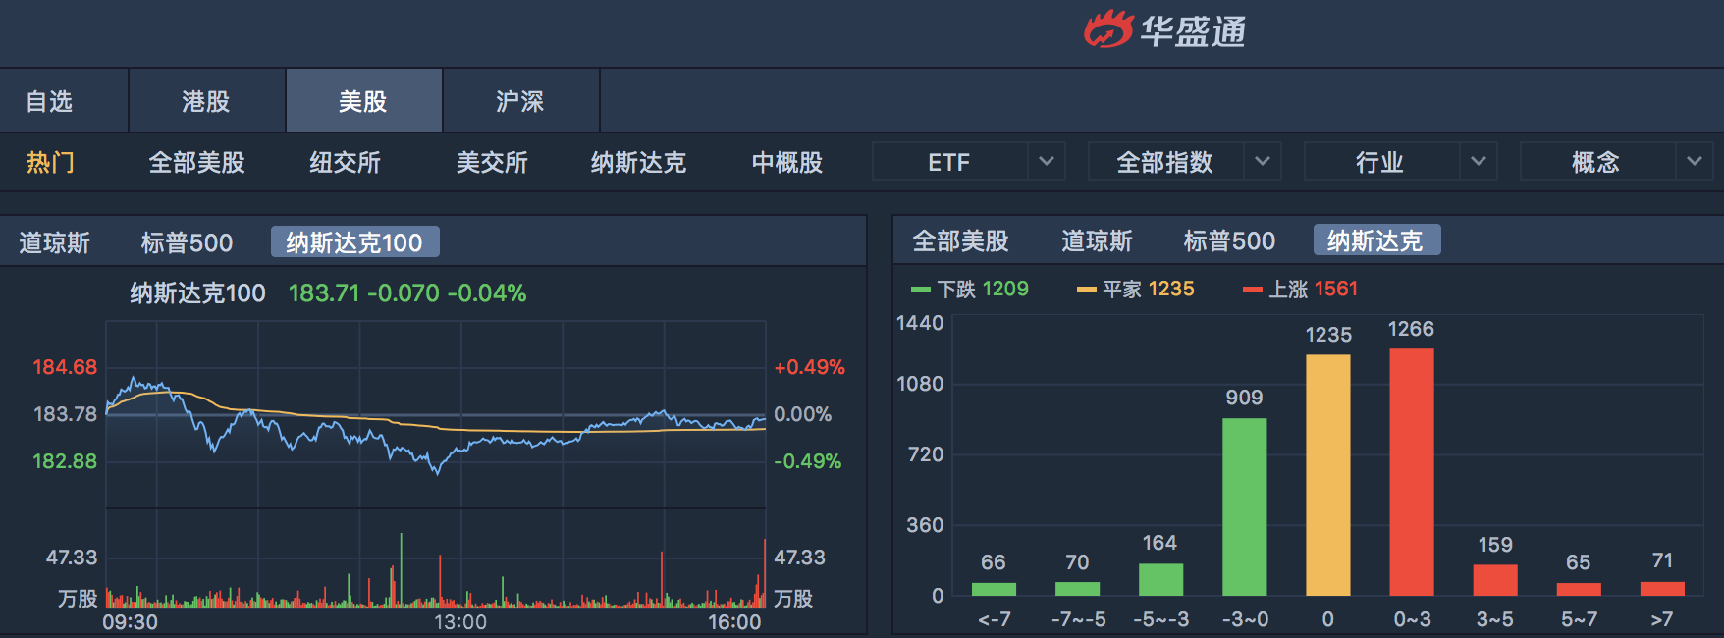
Task: Select 全部美股 in the distribution panel
Action: tap(960, 240)
